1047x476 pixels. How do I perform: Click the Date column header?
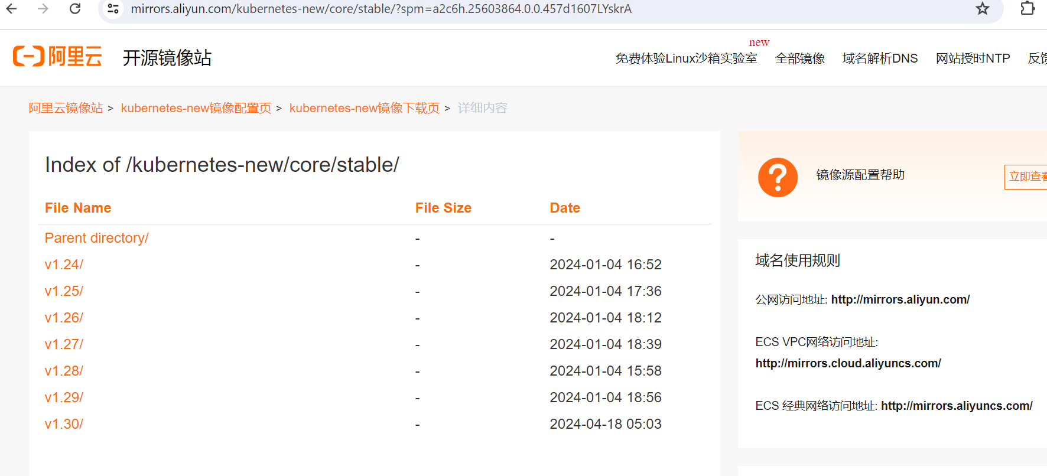(x=565, y=208)
